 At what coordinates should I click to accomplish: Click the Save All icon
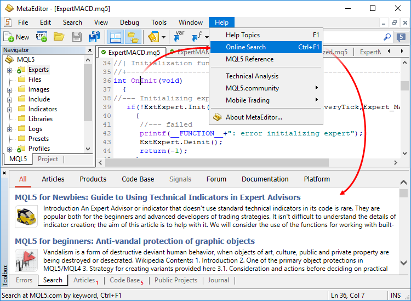(94, 37)
